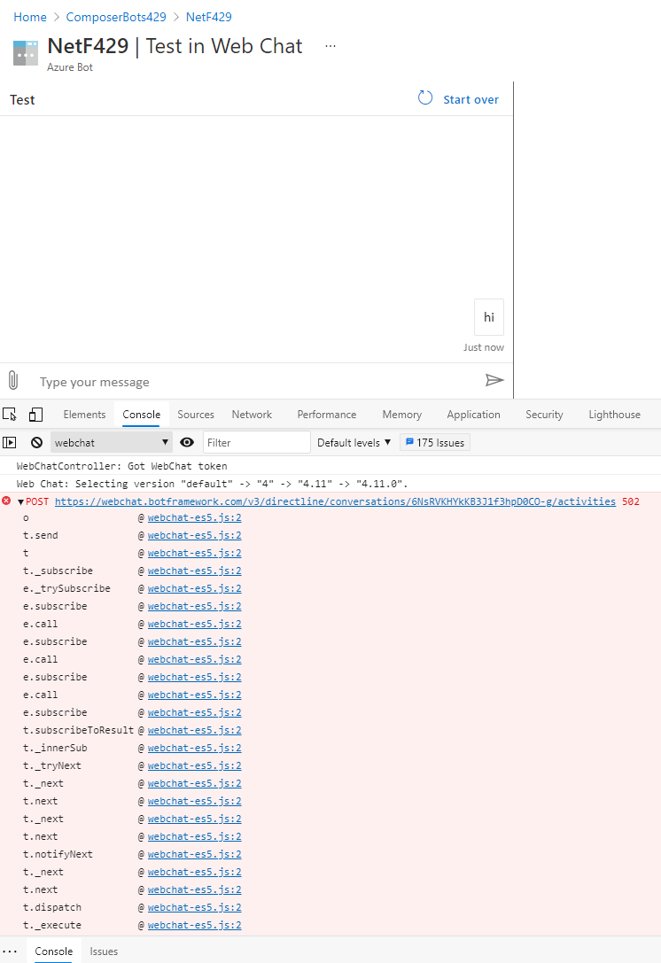The height and width of the screenshot is (963, 661).
Task: Click the 175 Issues badge
Action: (435, 442)
